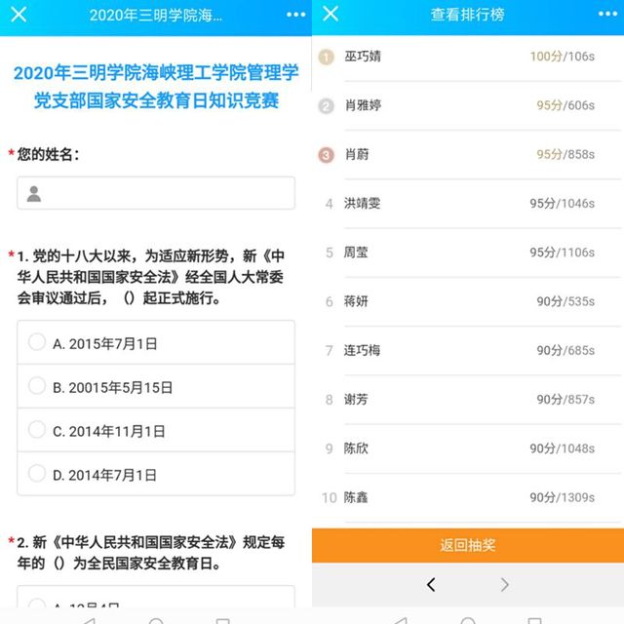
Task: Select the rank 4 entry 洪靖雯
Action: point(468,203)
